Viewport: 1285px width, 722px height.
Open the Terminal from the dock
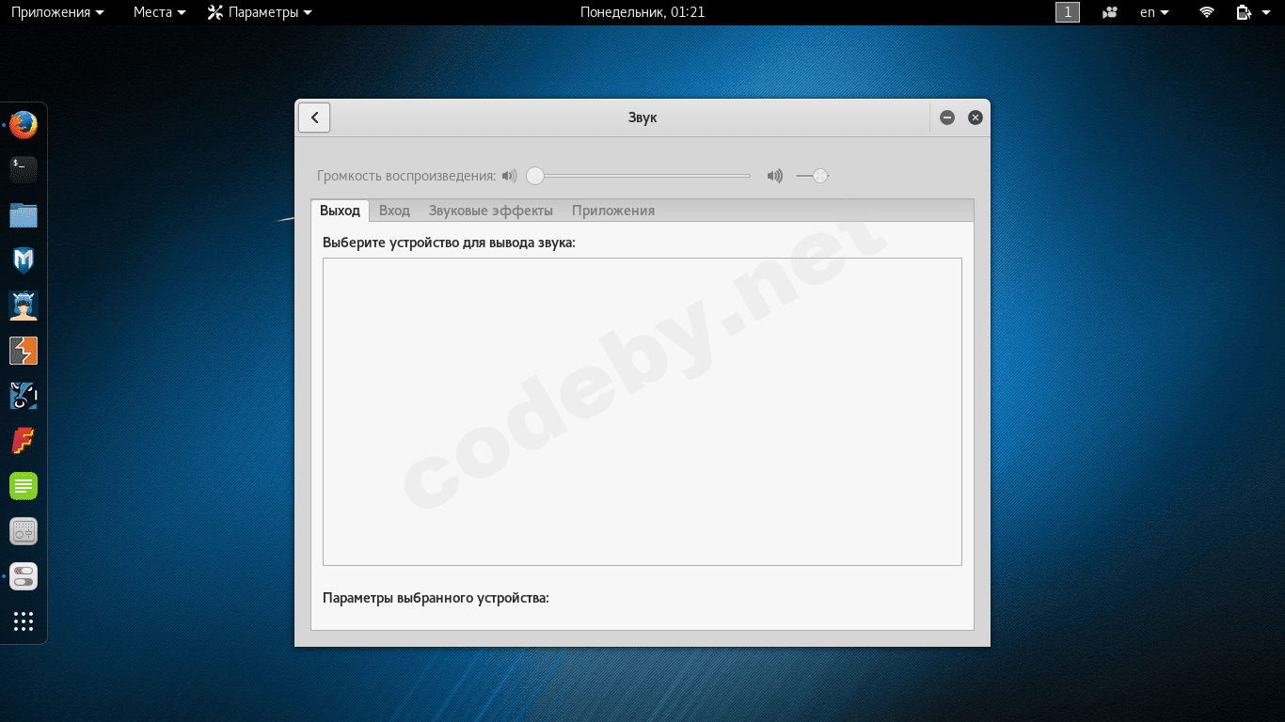click(24, 169)
